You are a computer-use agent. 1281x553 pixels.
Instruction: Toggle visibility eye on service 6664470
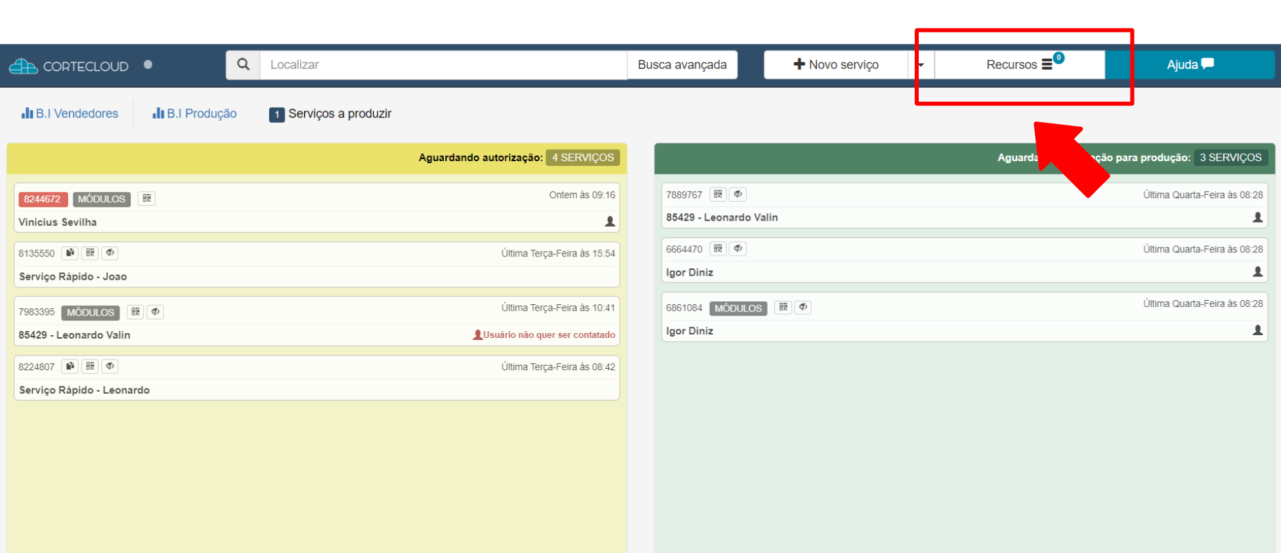738,249
